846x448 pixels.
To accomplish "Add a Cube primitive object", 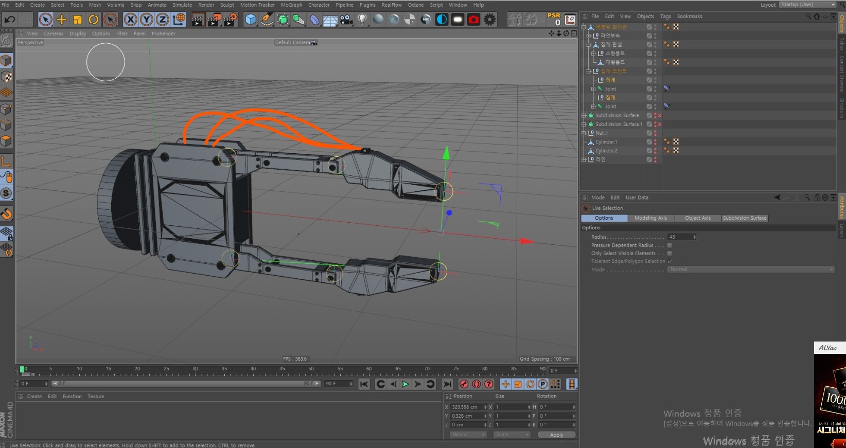I will (x=251, y=20).
